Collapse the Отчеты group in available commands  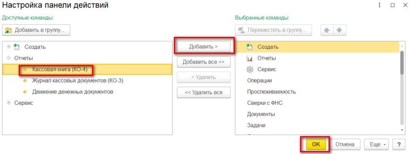click(x=9, y=58)
